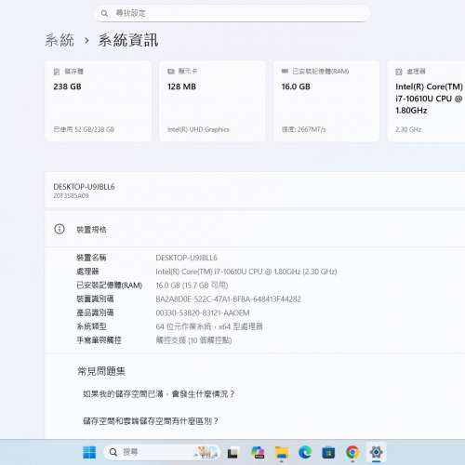
Task: Launch Microsoft Edge from the taskbar
Action: click(305, 453)
